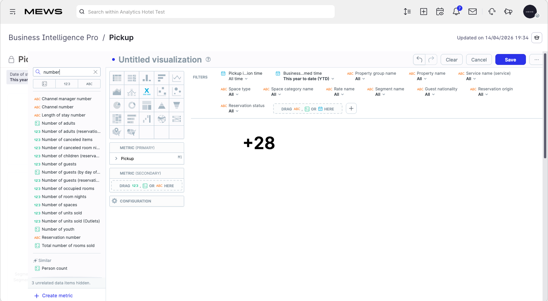Filter catalog to show all item types
The height and width of the screenshot is (301, 548).
point(44,84)
